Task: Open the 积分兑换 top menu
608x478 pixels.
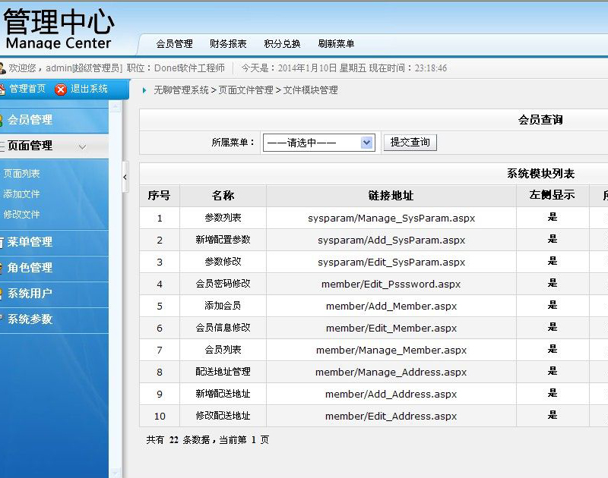Action: (282, 44)
